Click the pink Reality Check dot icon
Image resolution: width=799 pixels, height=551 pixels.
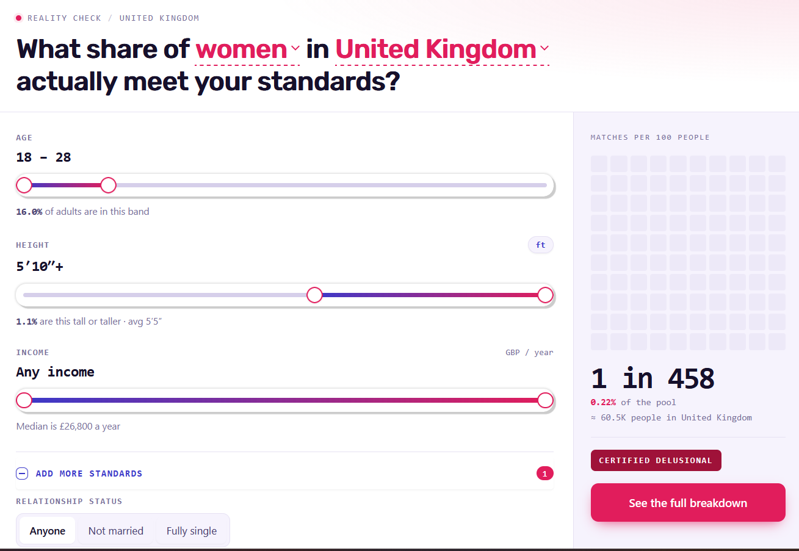click(x=18, y=18)
